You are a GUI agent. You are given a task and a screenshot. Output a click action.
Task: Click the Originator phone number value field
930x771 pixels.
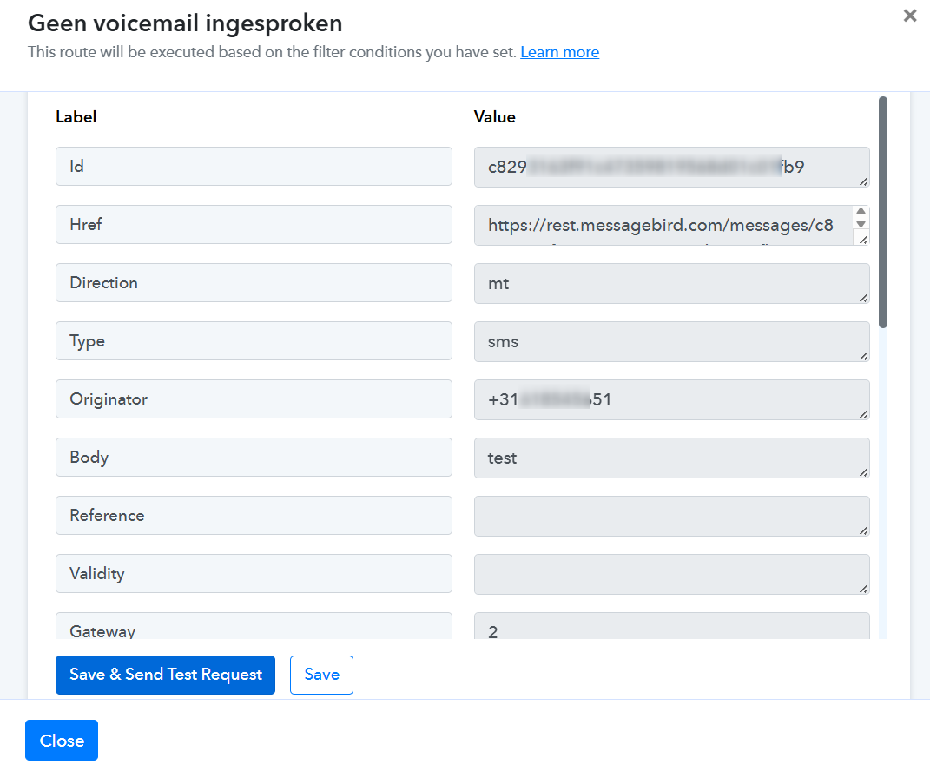click(670, 399)
